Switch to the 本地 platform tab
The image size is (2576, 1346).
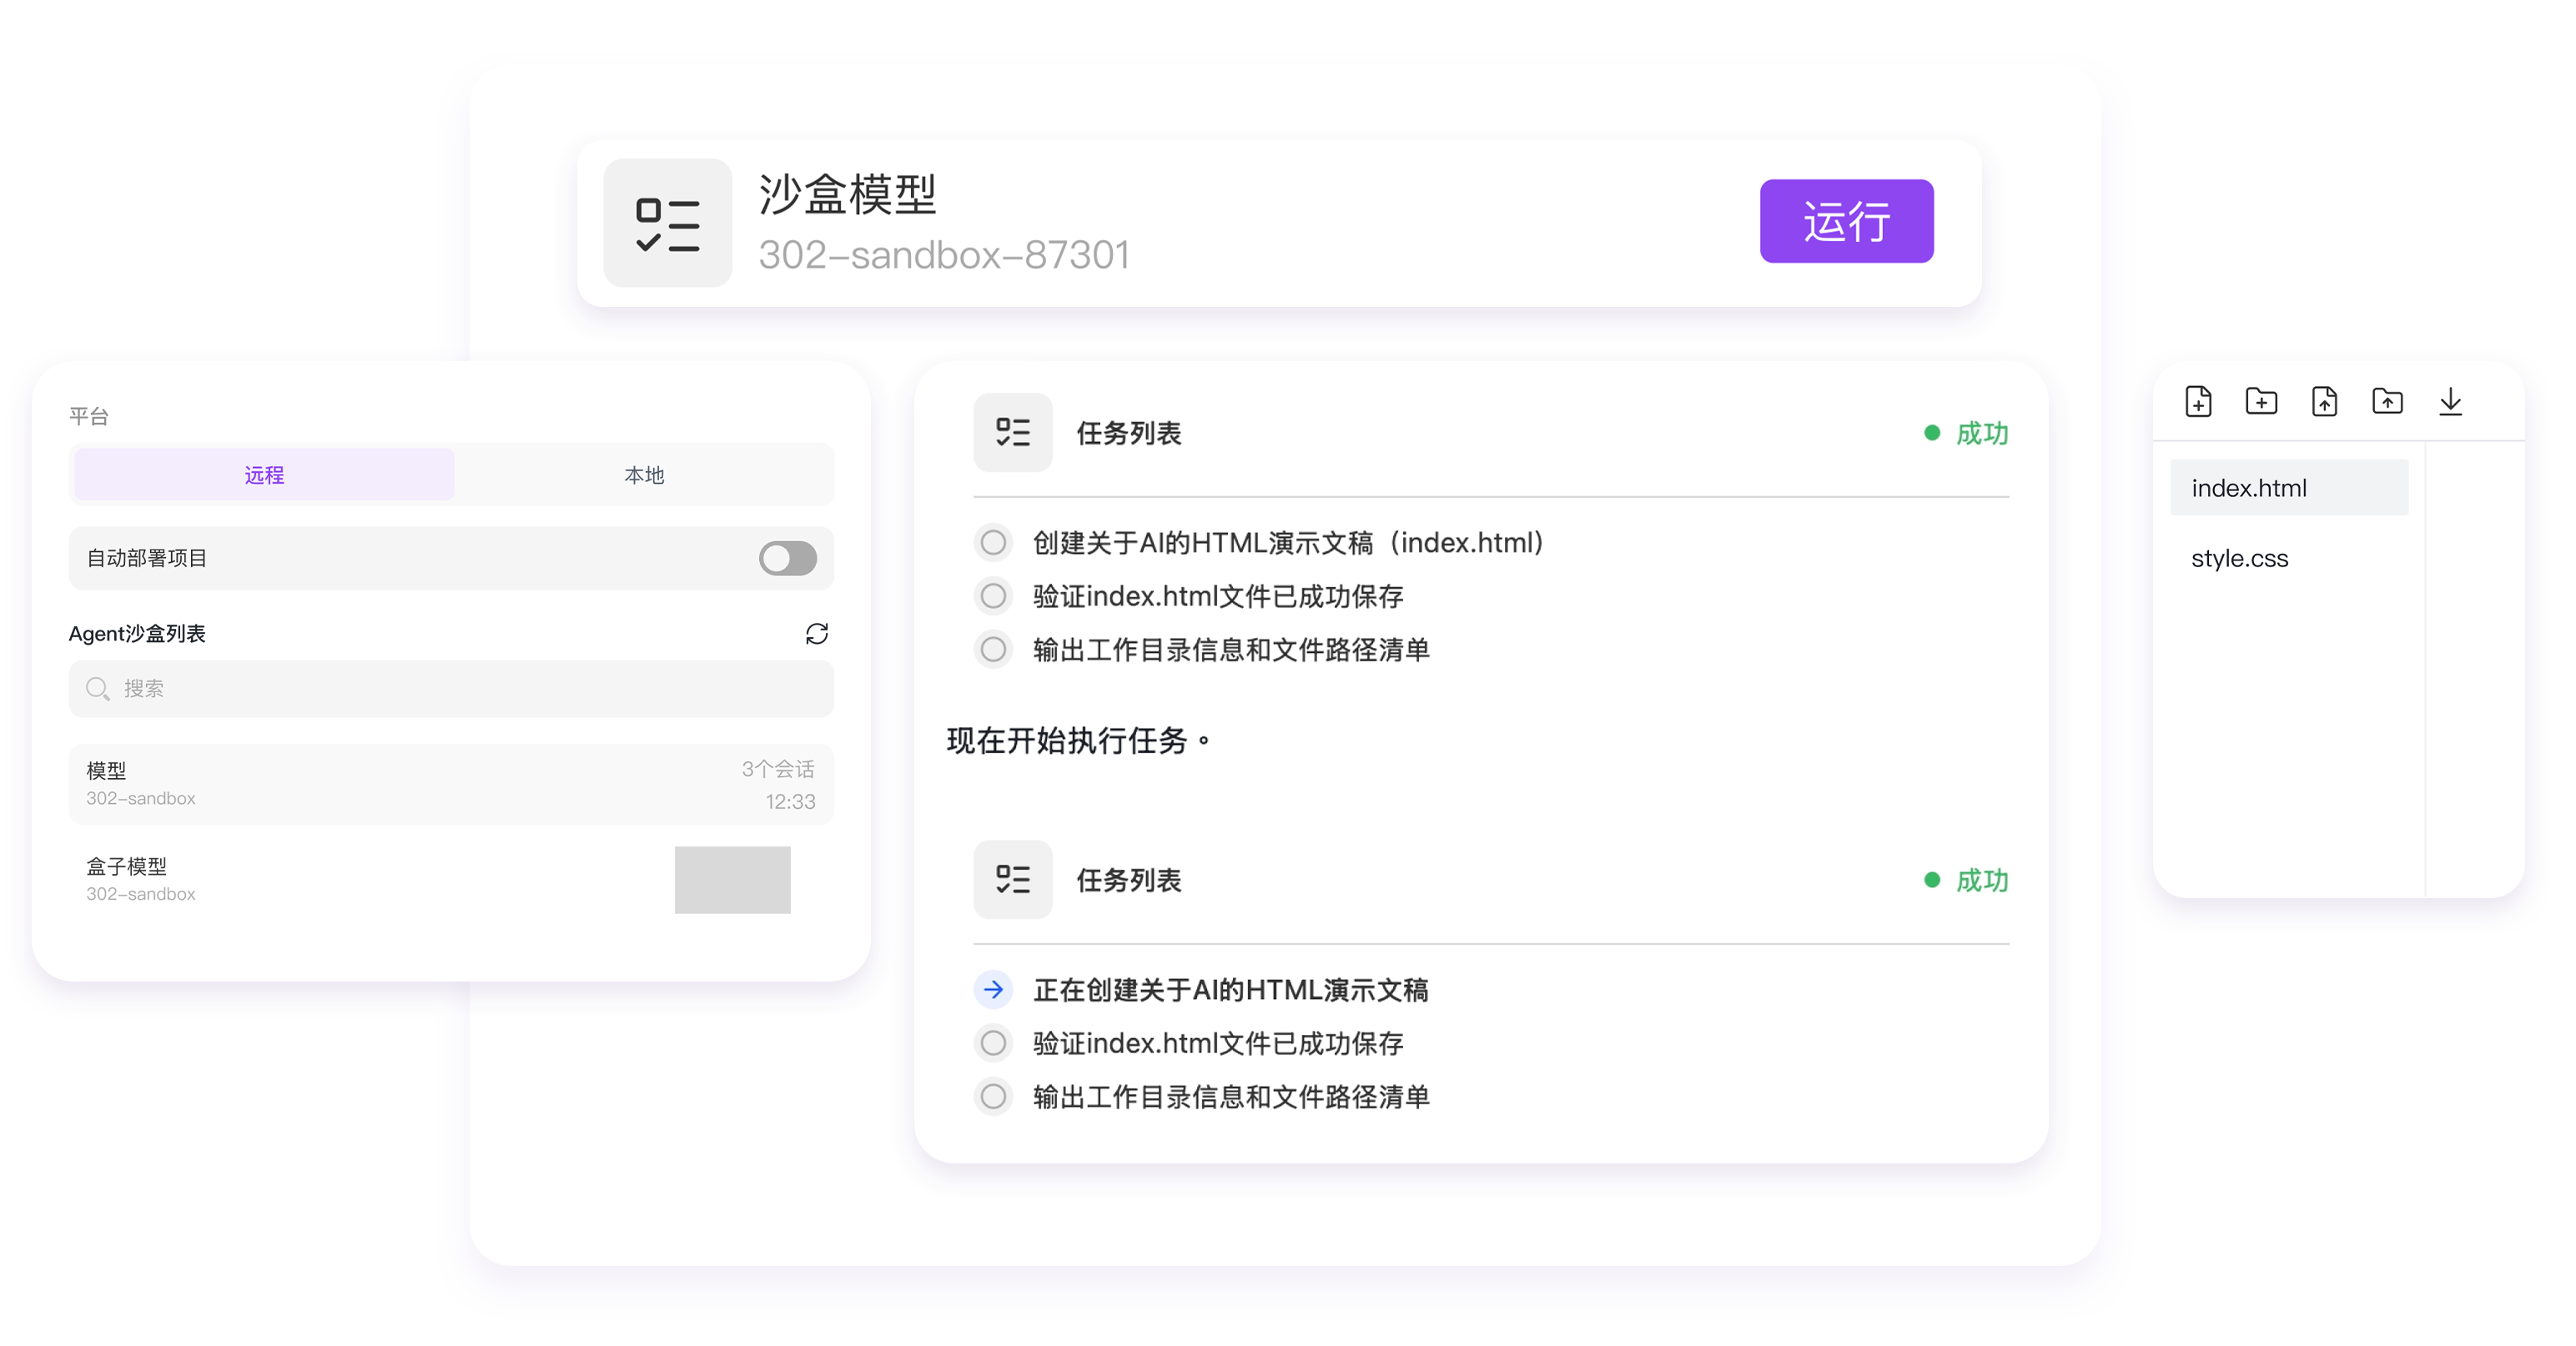[x=644, y=475]
